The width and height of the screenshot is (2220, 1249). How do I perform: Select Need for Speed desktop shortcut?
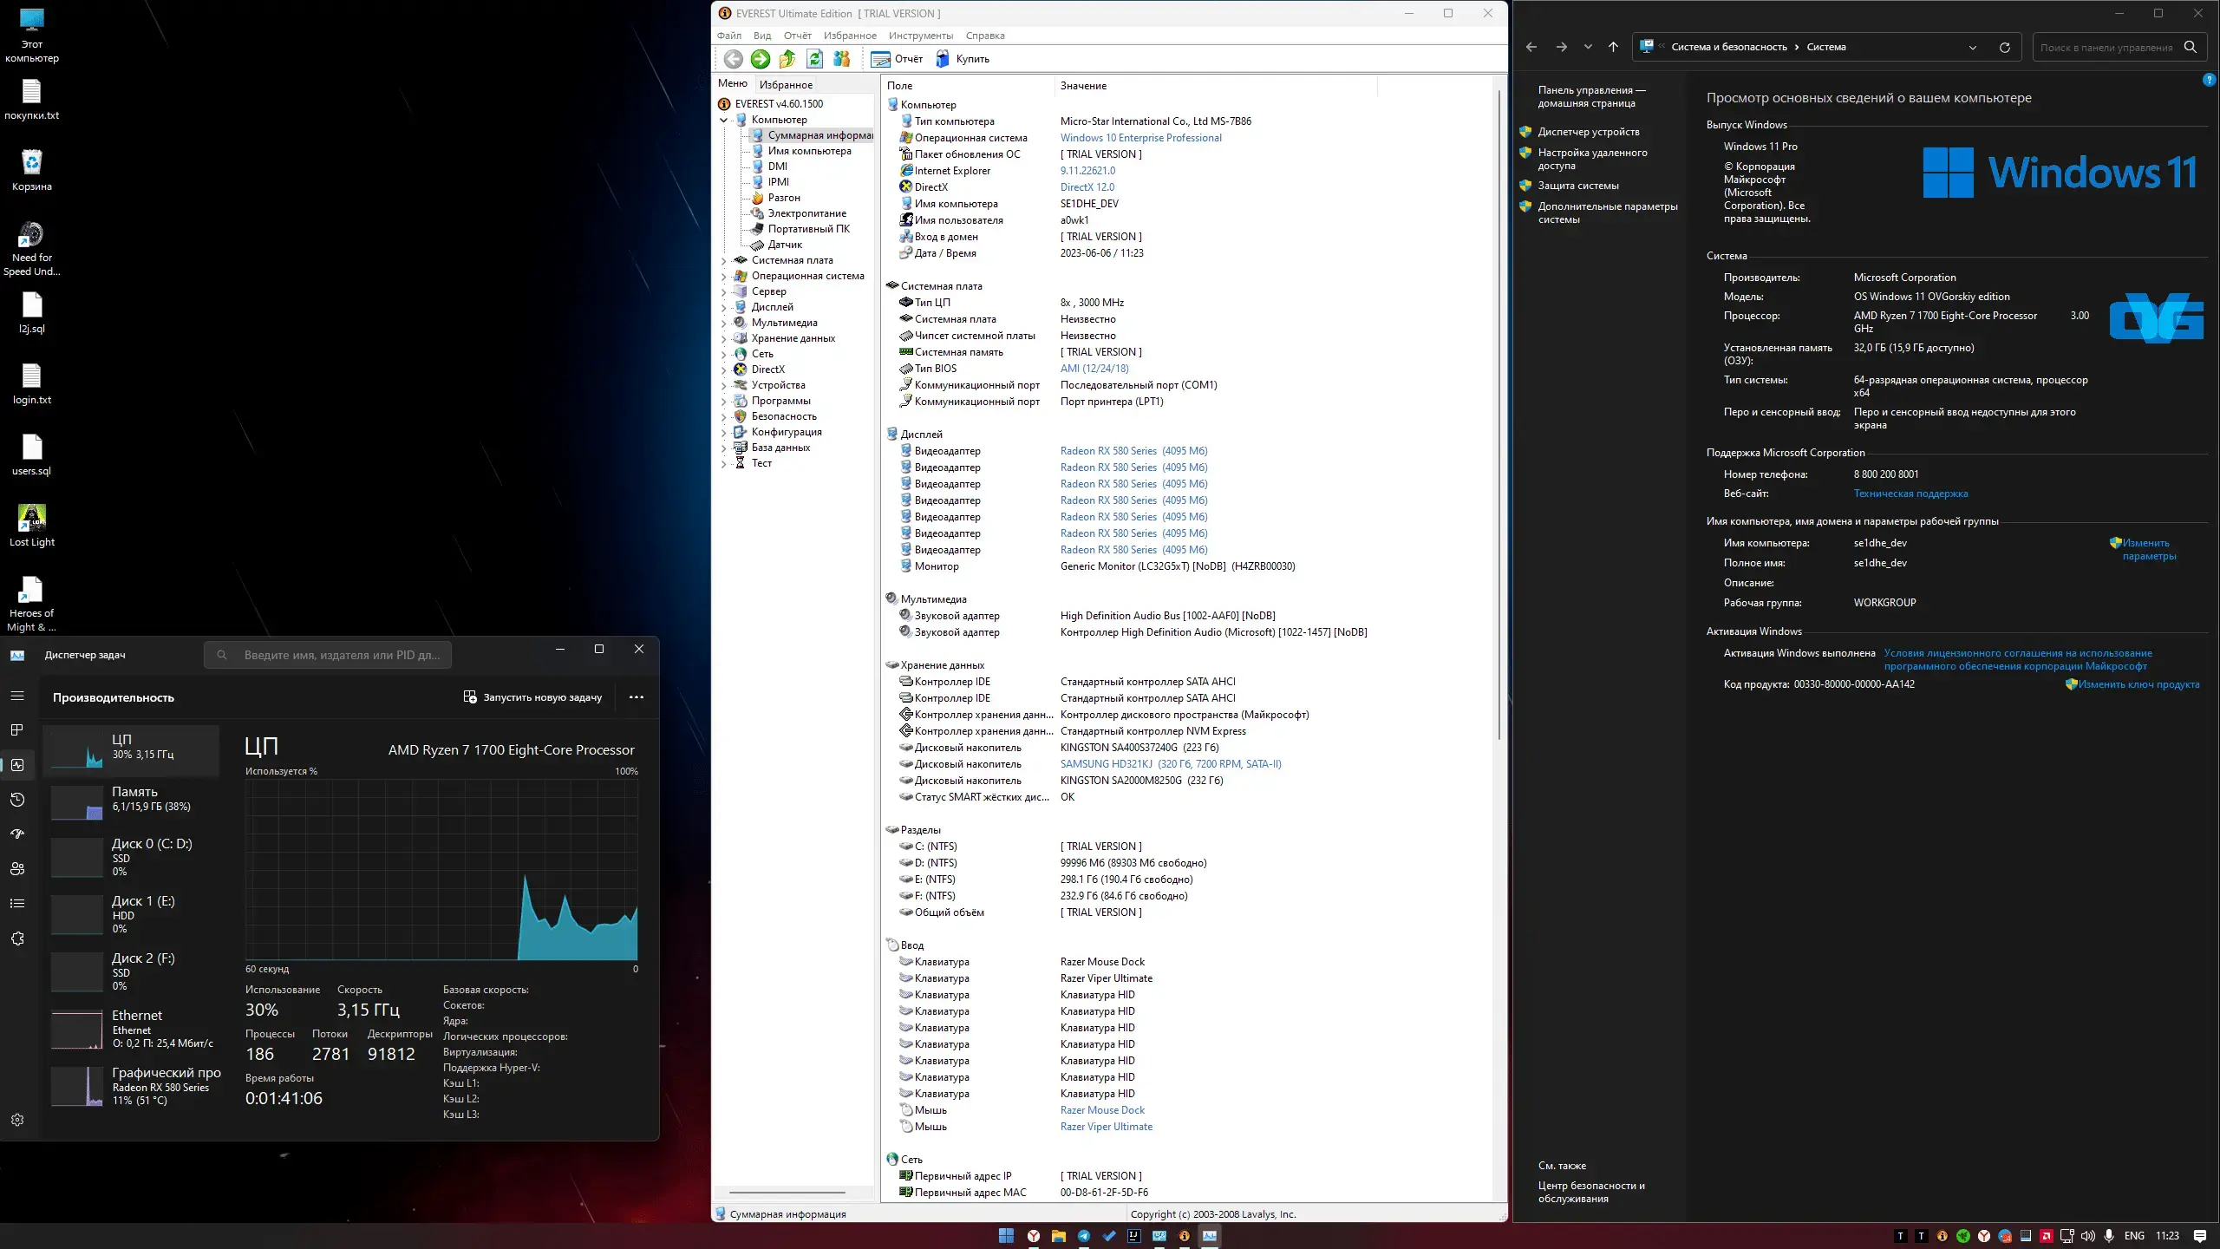[32, 248]
